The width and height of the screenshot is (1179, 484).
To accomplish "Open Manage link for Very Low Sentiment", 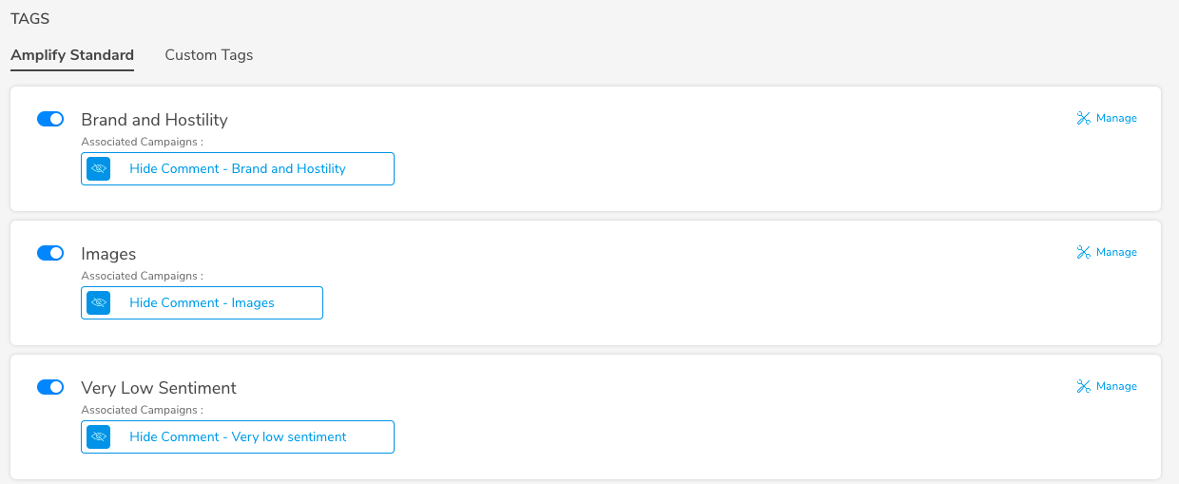I will point(1116,386).
